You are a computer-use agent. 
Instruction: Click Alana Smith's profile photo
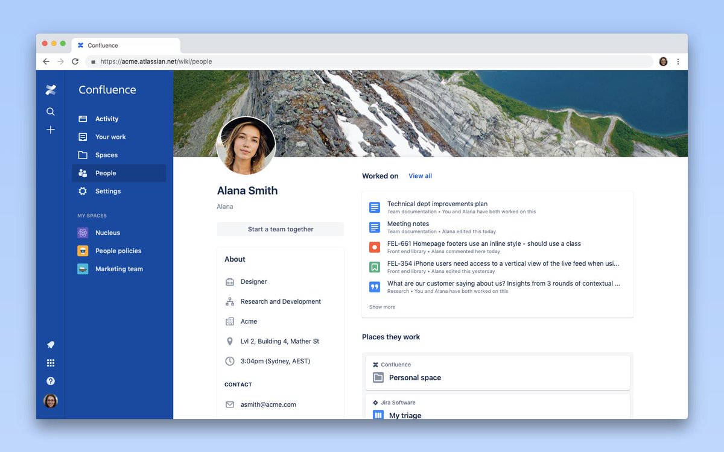pyautogui.click(x=246, y=146)
